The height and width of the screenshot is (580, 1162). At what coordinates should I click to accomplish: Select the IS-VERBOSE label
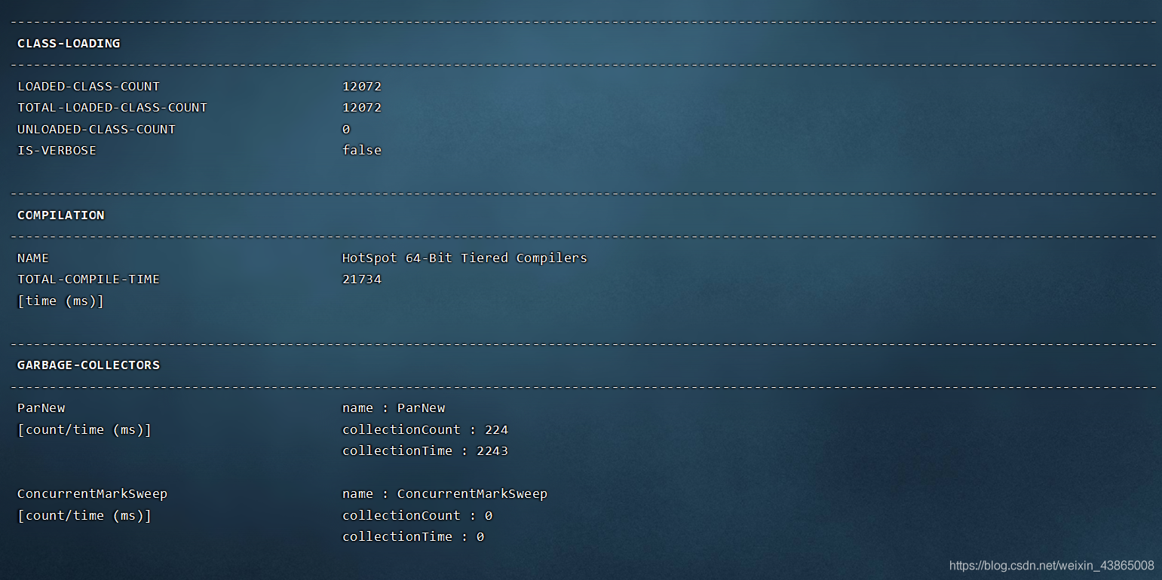point(57,151)
